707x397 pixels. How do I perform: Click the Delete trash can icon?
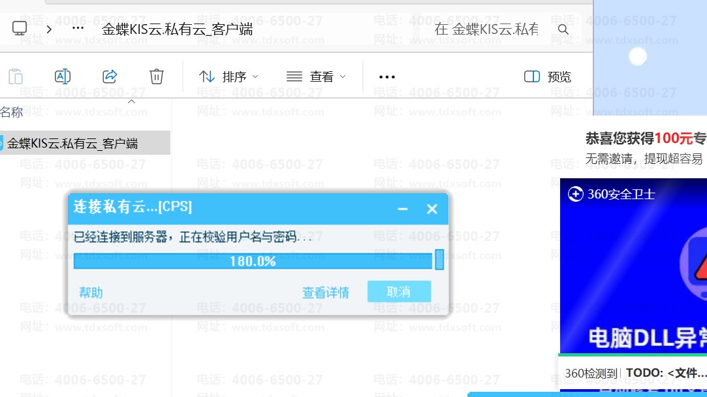(157, 76)
